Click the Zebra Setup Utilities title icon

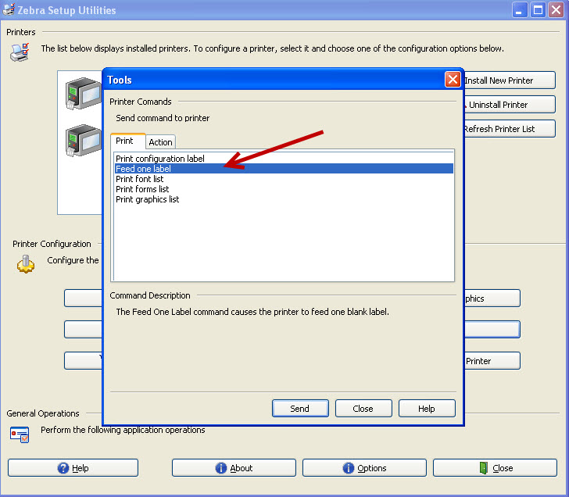[9, 10]
